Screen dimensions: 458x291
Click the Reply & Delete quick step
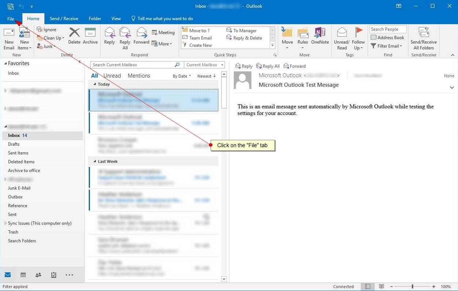point(244,38)
